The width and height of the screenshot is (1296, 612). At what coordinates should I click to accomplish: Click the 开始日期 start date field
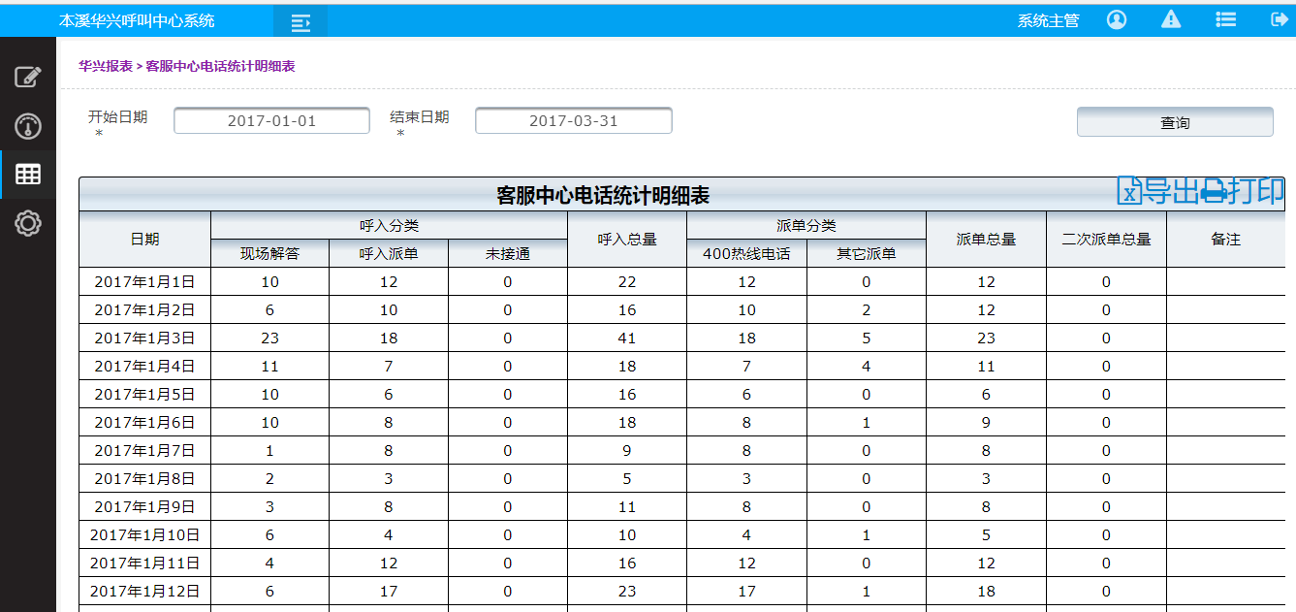(271, 120)
